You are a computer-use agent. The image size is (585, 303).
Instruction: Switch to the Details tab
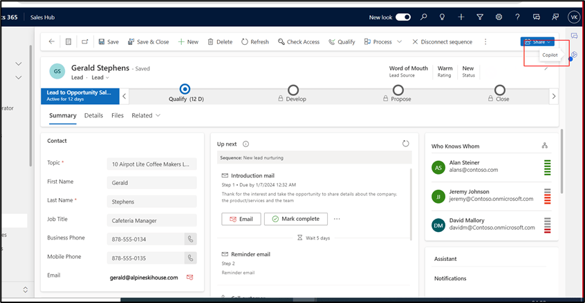click(x=93, y=115)
